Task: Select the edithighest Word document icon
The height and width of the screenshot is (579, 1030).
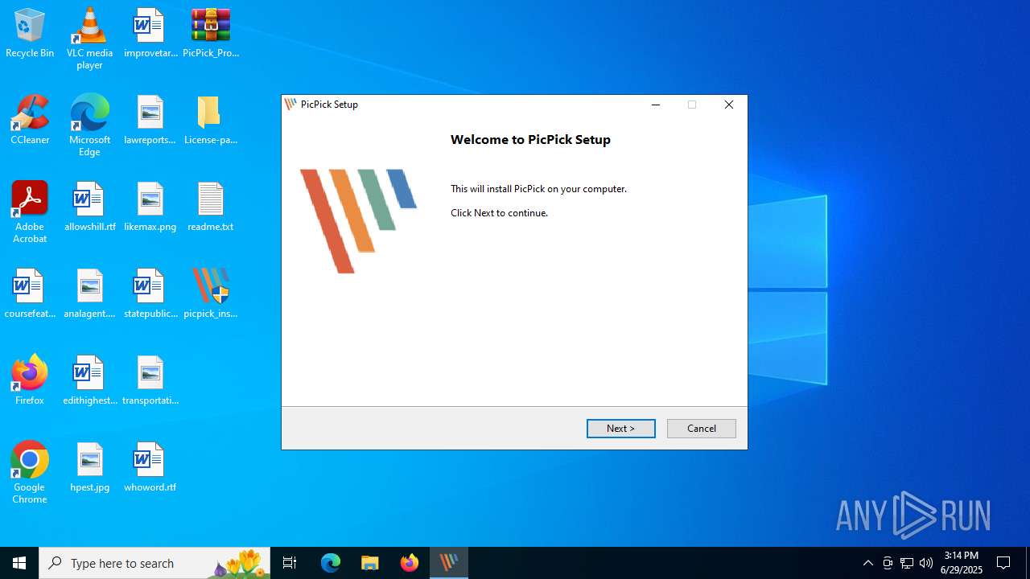Action: pyautogui.click(x=89, y=381)
